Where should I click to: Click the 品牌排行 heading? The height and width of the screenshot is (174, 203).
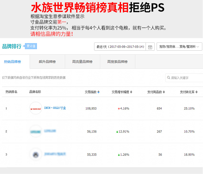point(12,46)
